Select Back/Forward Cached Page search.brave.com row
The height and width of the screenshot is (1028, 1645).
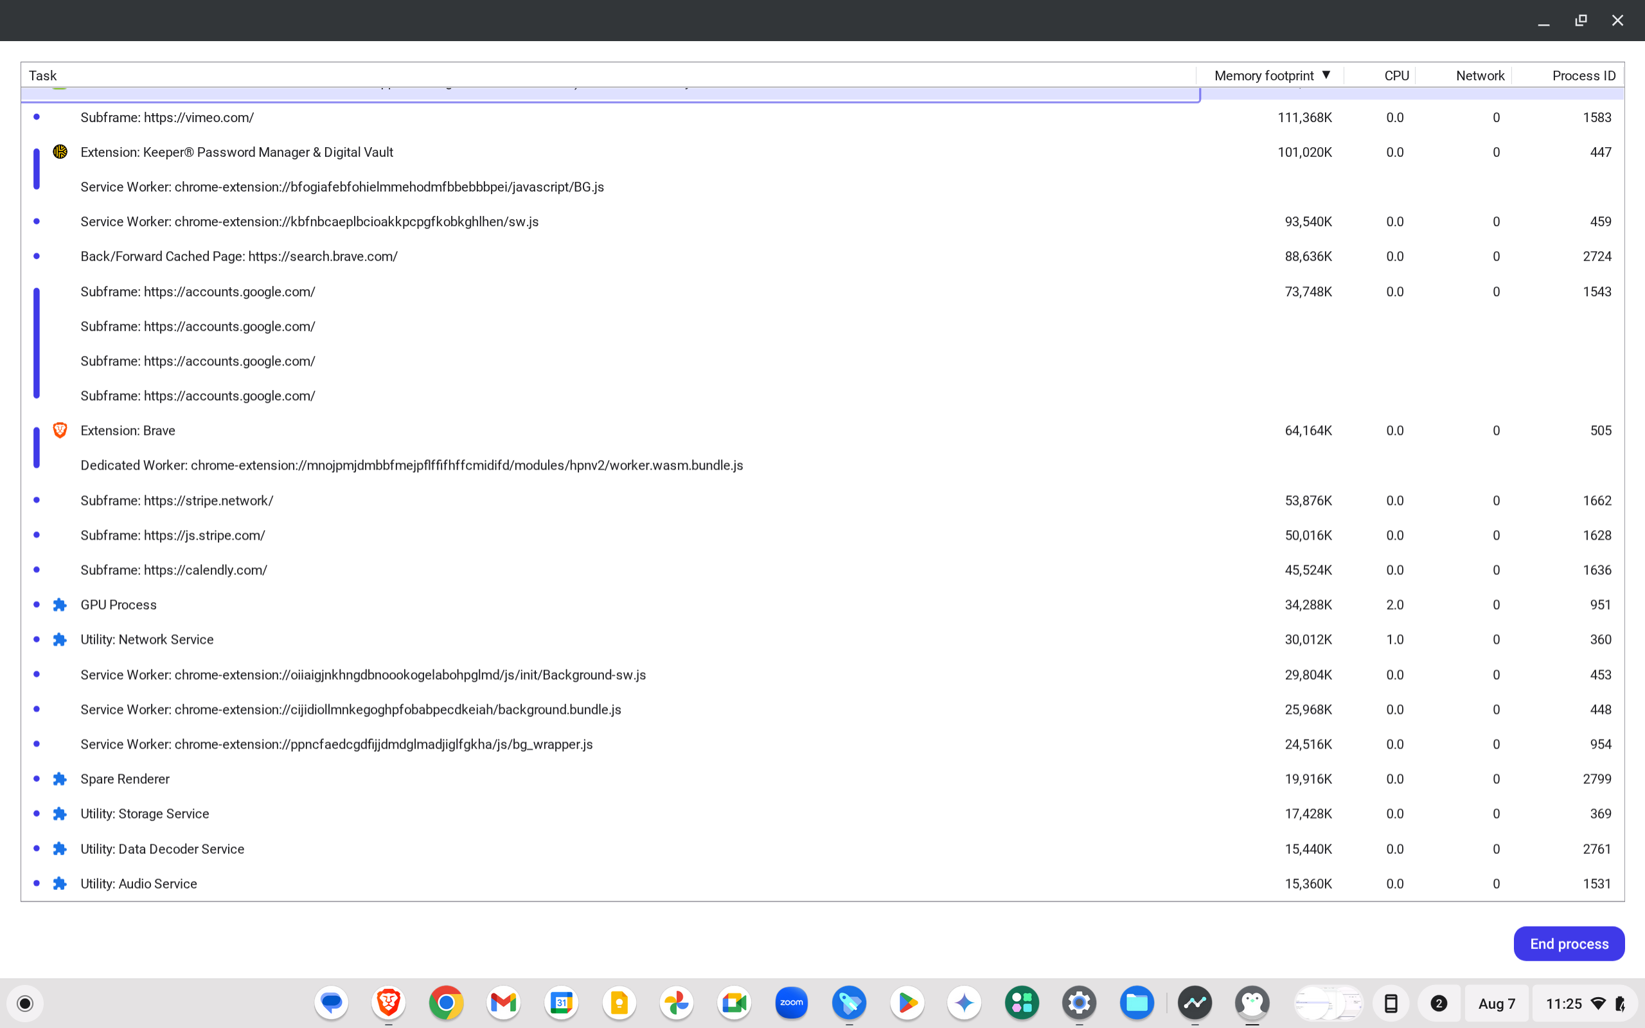point(822,256)
